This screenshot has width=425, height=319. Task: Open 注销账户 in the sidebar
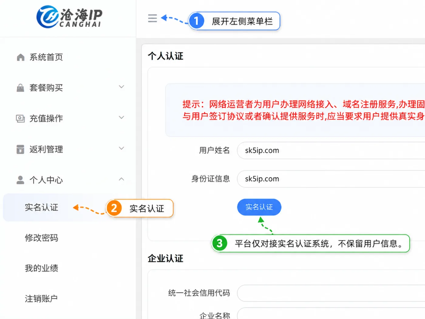41,299
